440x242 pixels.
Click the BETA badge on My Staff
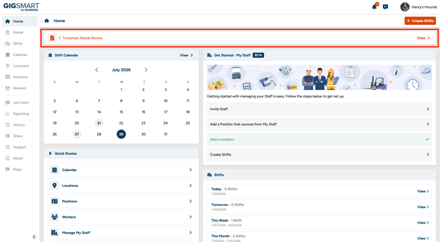point(258,55)
